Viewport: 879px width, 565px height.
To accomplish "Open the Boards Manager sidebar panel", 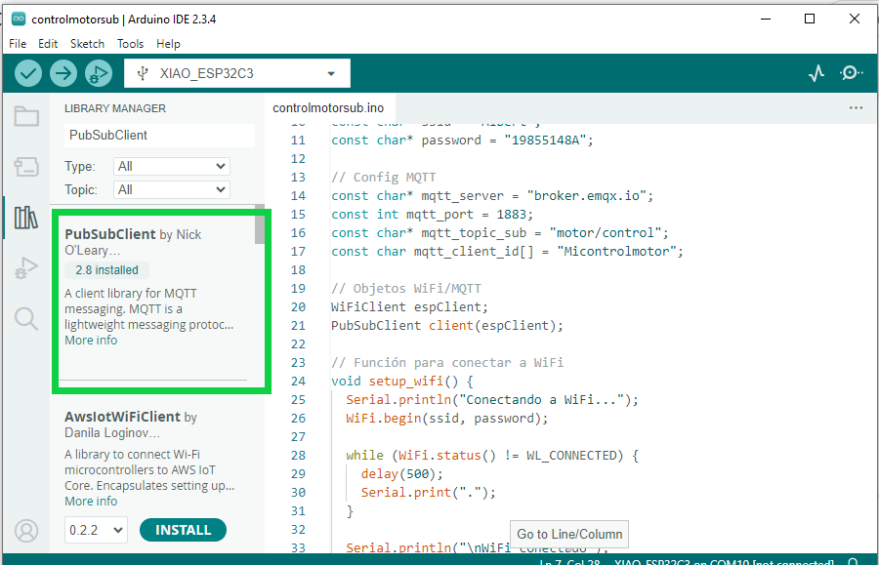I will [26, 167].
